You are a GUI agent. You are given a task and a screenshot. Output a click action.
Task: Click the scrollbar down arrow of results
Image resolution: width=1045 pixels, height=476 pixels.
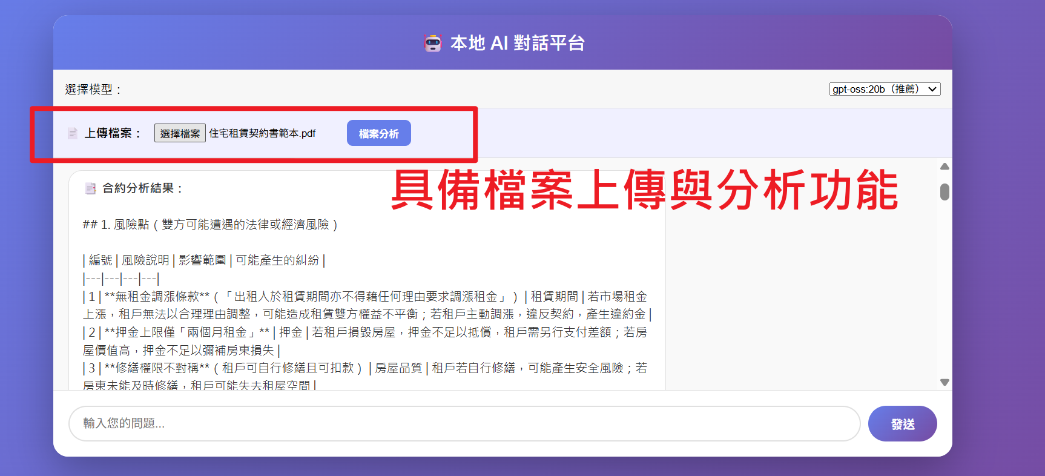coord(944,382)
